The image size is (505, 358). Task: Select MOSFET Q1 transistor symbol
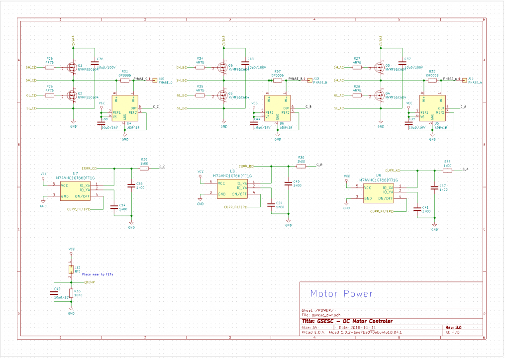coord(72,68)
